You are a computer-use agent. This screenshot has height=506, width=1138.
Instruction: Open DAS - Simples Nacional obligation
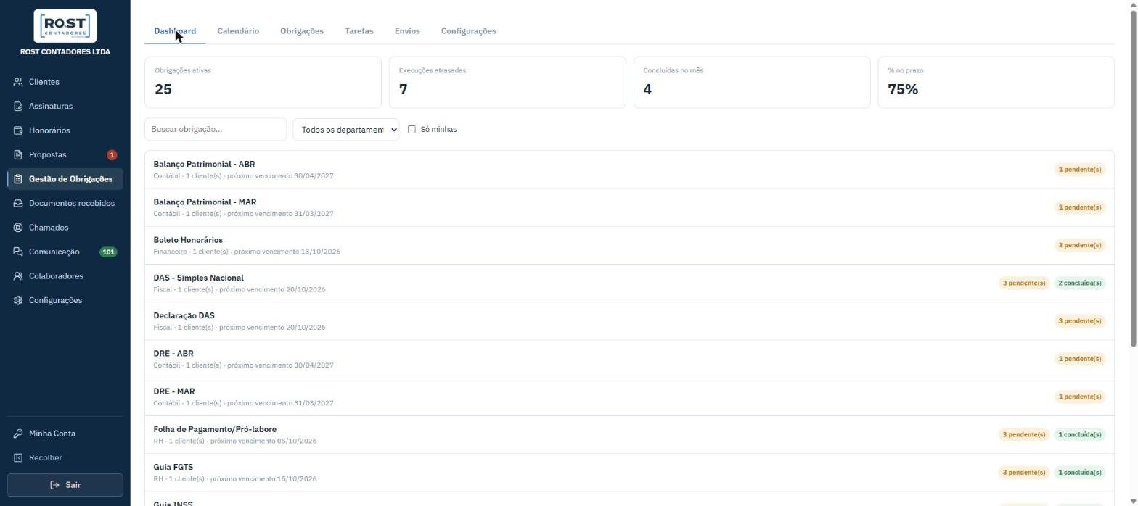pyautogui.click(x=629, y=283)
